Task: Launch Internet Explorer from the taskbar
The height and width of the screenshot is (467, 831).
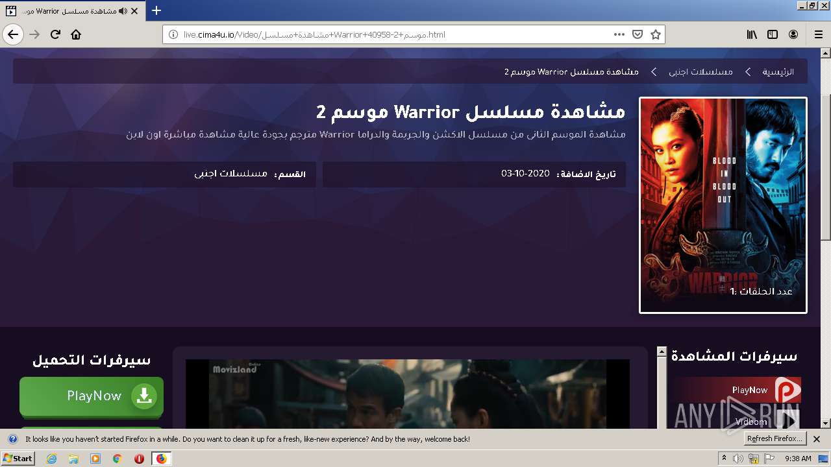Action: (51, 459)
